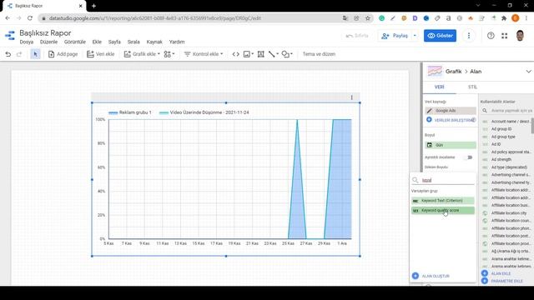Open the Dosya menu

[26, 42]
